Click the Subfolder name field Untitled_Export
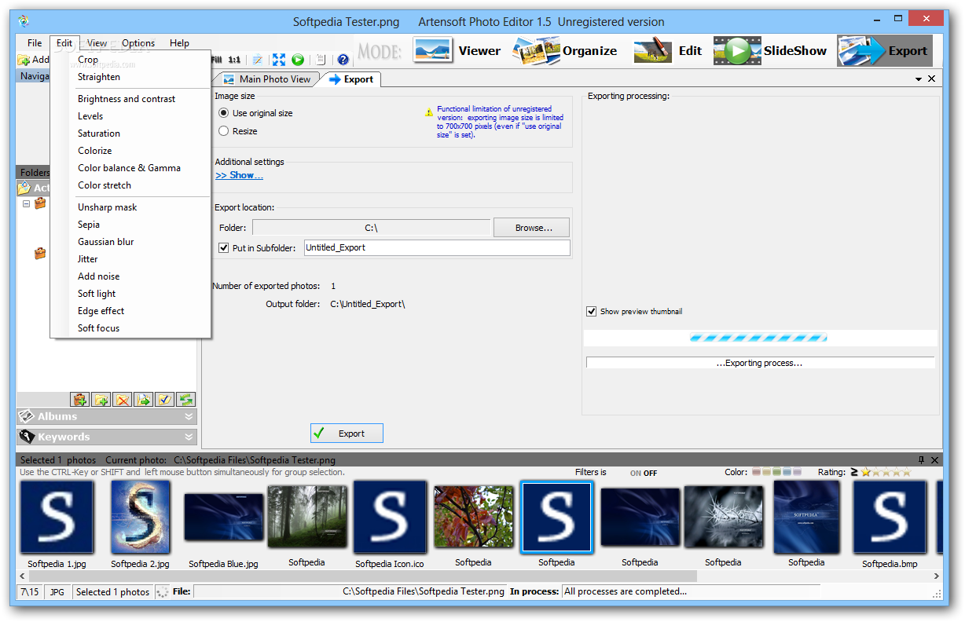Viewport: 965px width, 622px height. [x=437, y=247]
